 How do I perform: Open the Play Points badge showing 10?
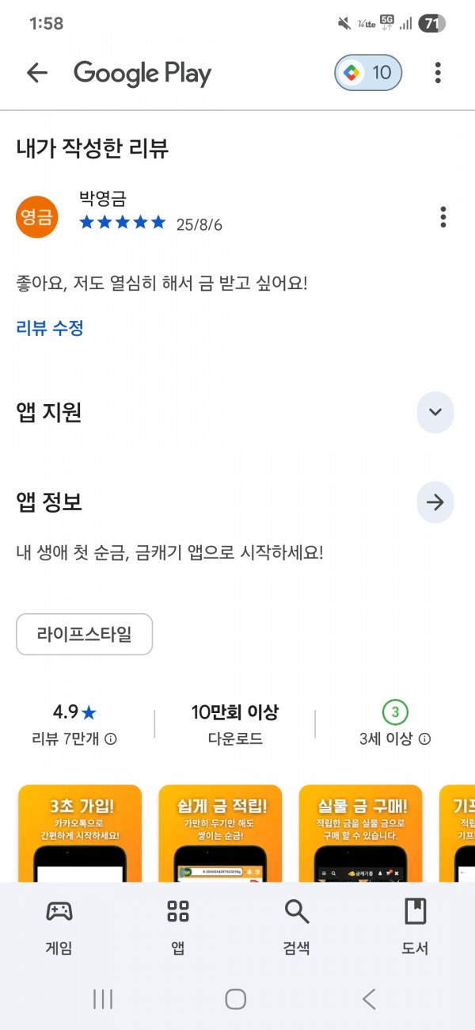(368, 73)
